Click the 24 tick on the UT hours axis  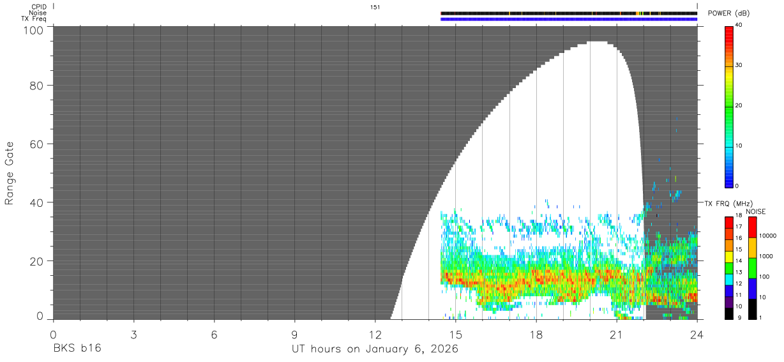point(697,335)
